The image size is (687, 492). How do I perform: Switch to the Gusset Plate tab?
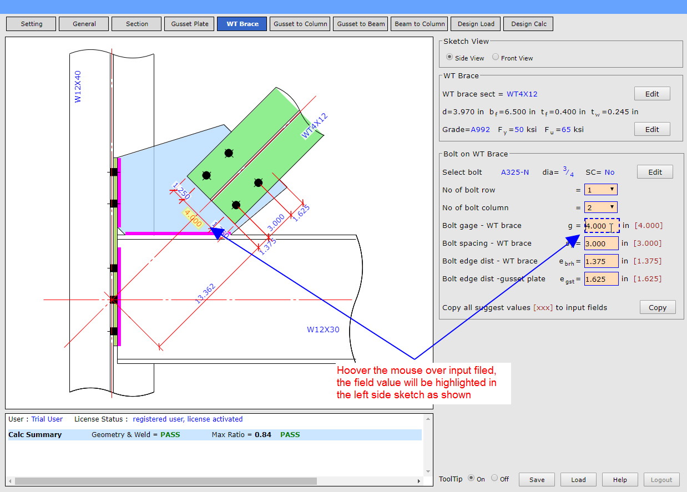[x=189, y=23]
